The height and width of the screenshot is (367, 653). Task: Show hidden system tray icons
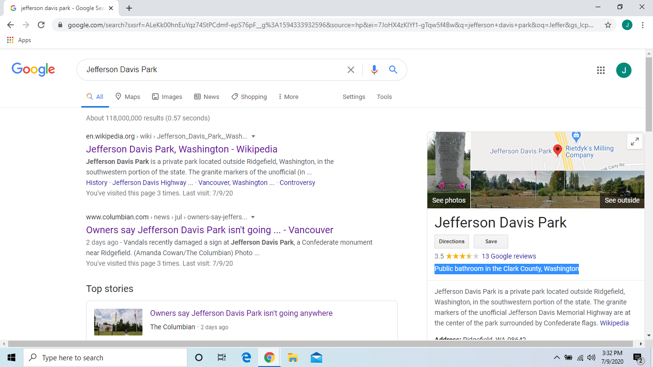tap(556, 357)
